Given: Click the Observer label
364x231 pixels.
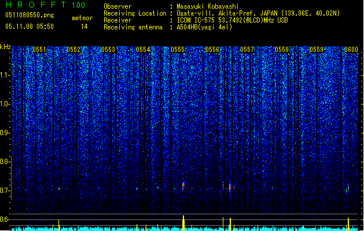Looking at the screenshot, I should 117,6.
